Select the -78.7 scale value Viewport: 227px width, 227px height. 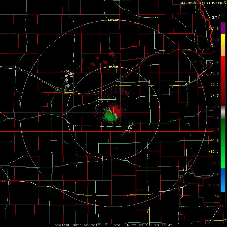coord(214,163)
